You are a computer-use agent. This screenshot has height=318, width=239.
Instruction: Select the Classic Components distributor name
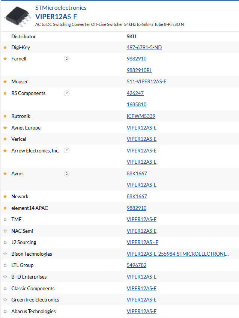click(x=33, y=288)
